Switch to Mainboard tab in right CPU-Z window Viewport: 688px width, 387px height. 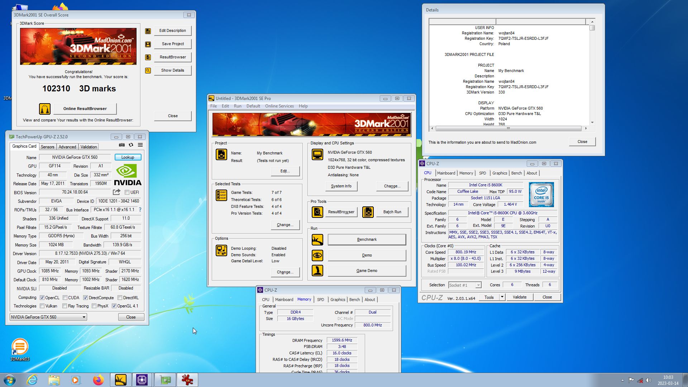tap(446, 173)
